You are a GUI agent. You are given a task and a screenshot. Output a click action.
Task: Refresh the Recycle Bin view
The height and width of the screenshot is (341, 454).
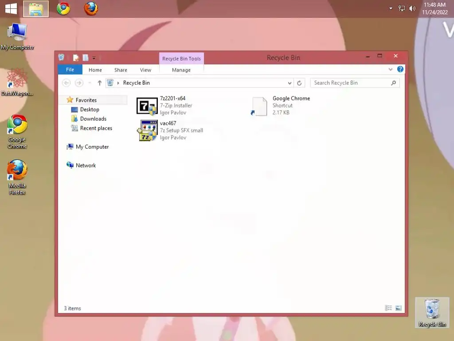point(299,83)
